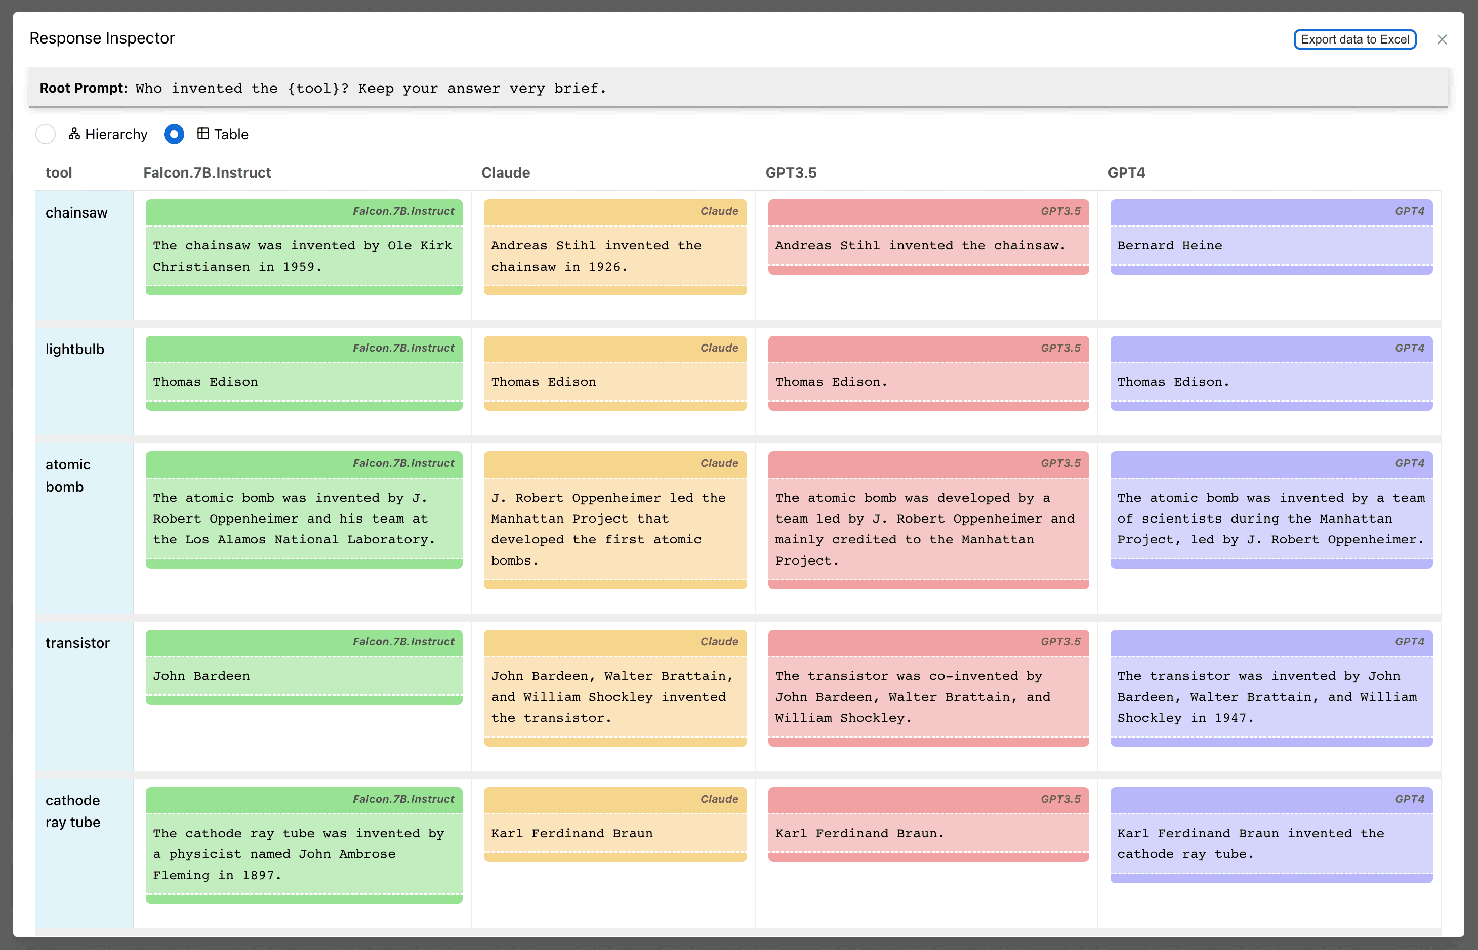Click GPT3.5 label in cathode ray tube row
1478x950 pixels.
tap(1061, 799)
